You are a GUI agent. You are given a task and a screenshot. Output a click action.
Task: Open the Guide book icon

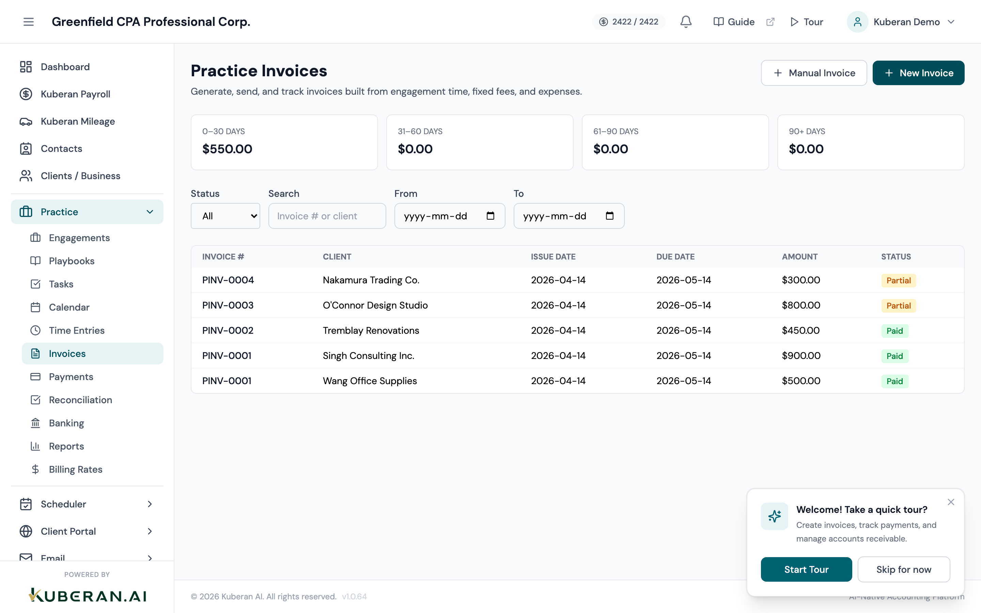pos(718,22)
